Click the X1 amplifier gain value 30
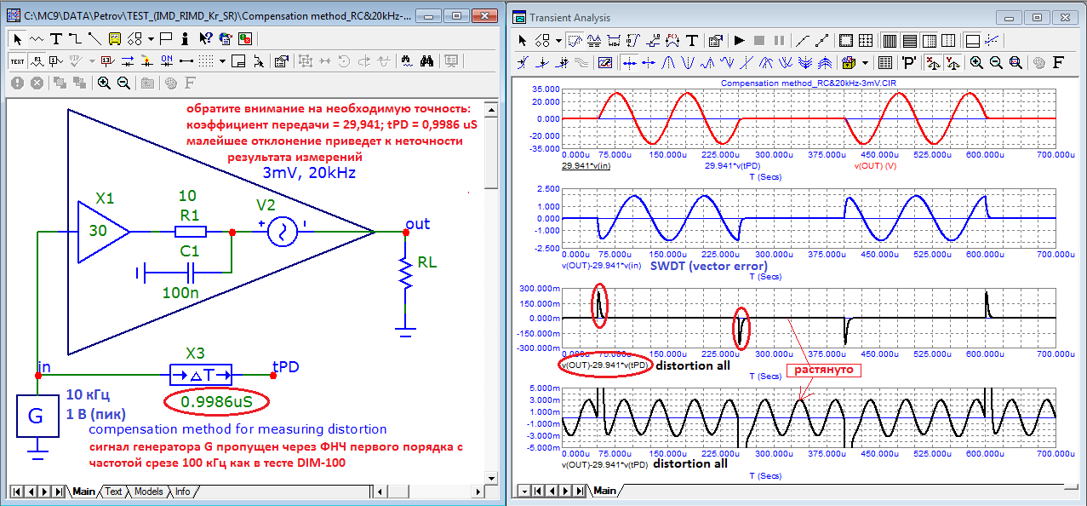1087x506 pixels. pyautogui.click(x=96, y=230)
